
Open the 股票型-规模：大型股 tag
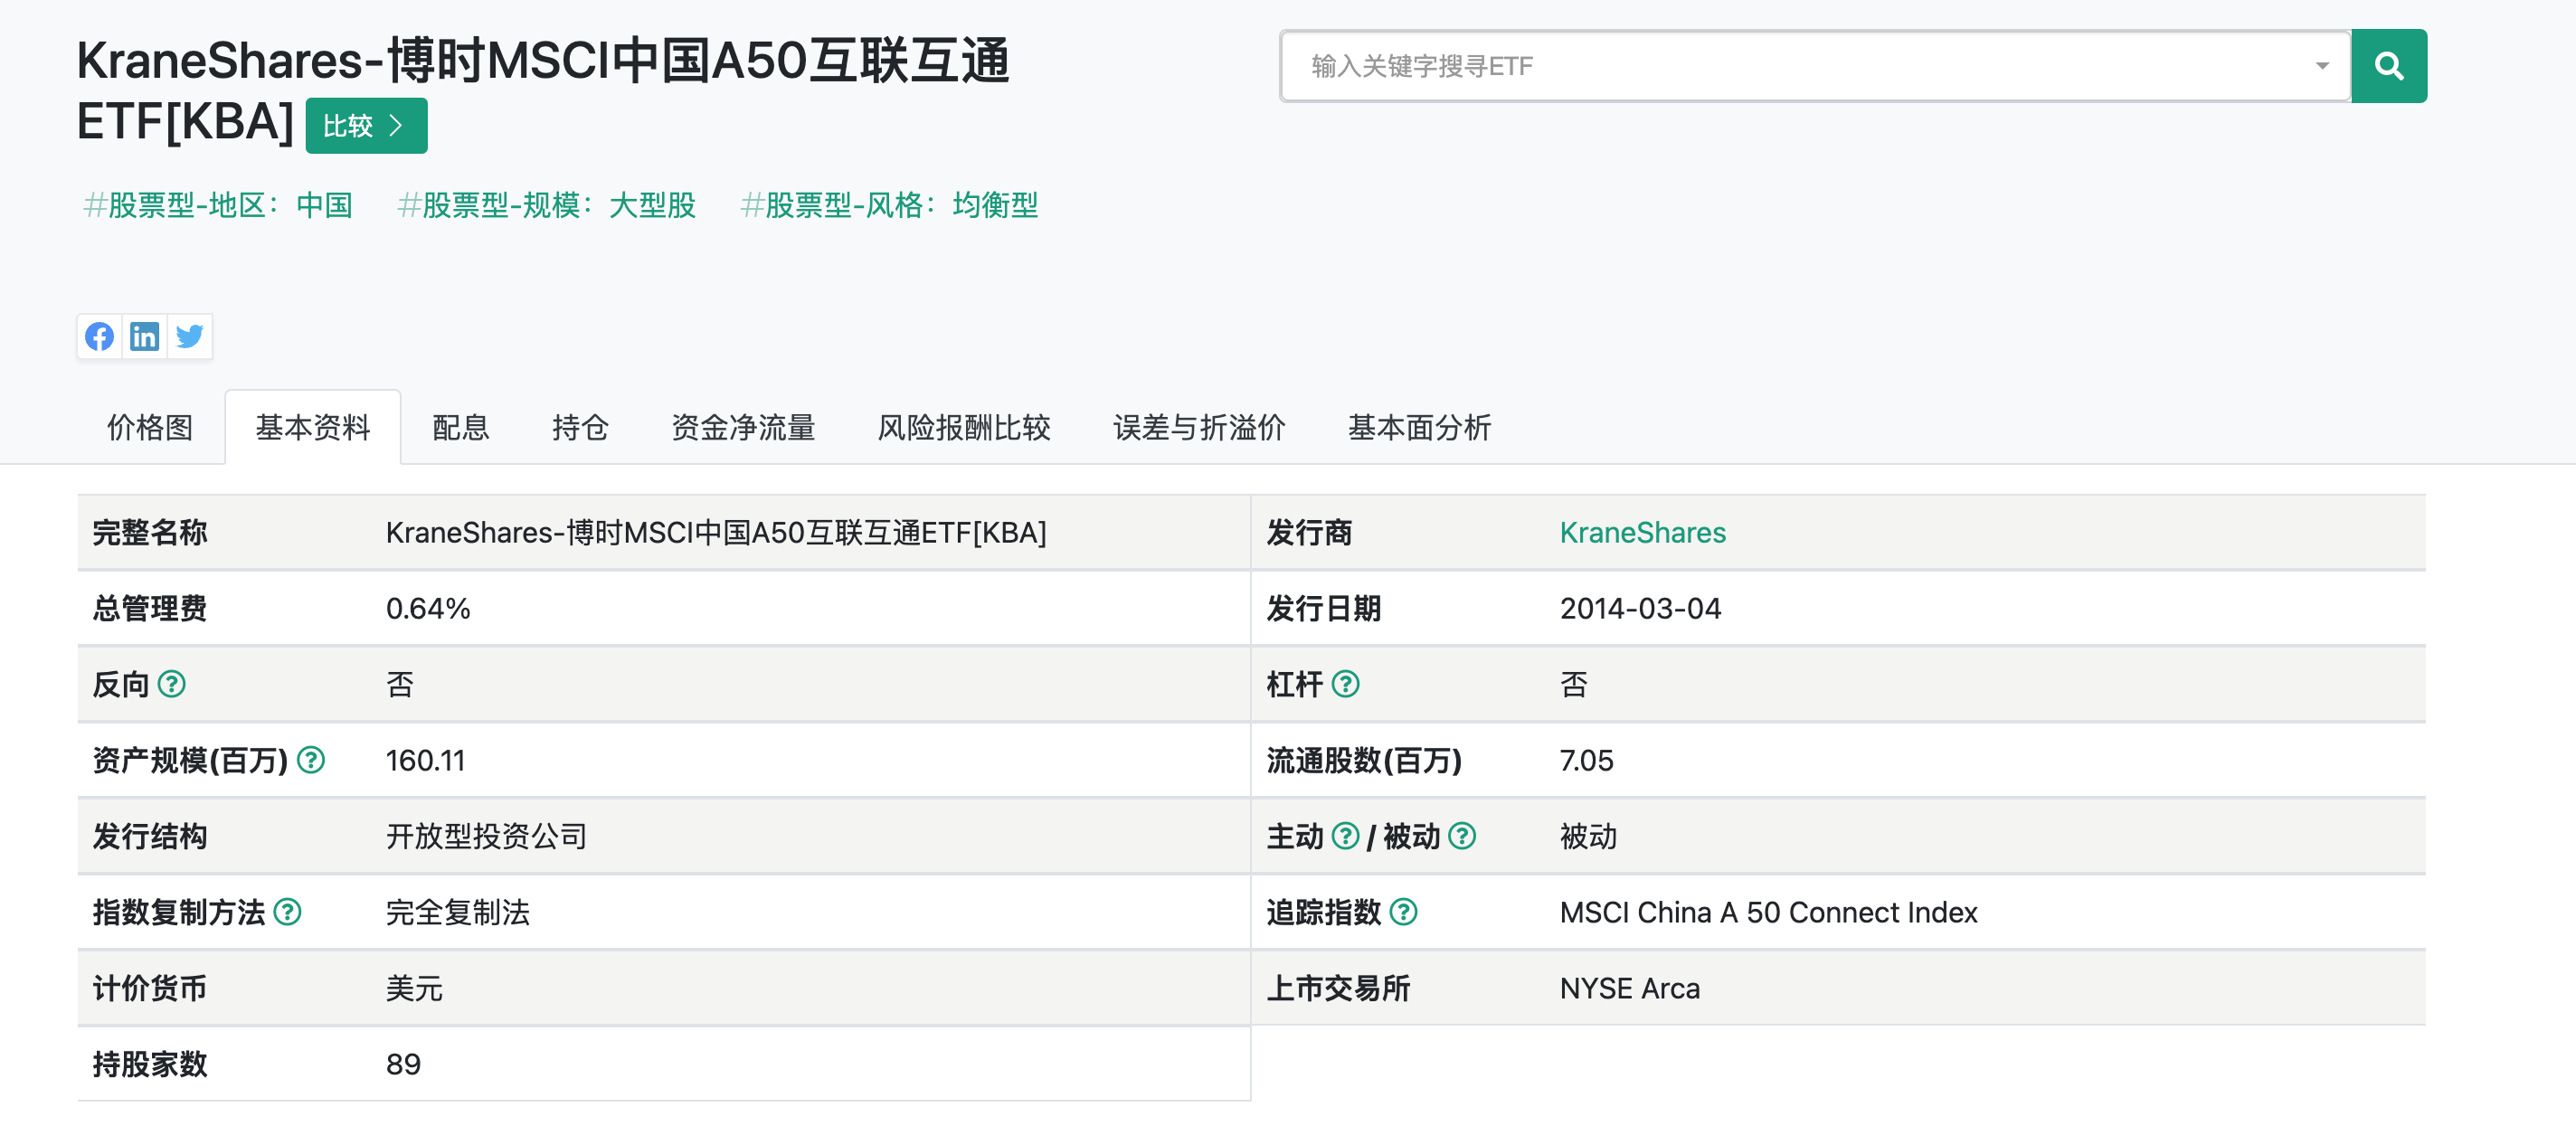tap(548, 205)
